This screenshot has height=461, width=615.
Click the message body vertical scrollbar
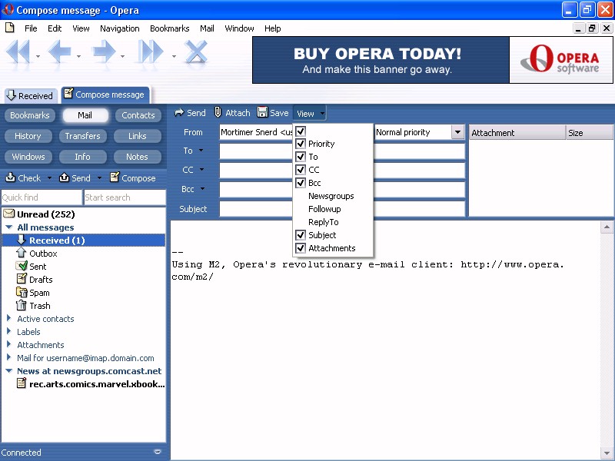click(x=608, y=338)
